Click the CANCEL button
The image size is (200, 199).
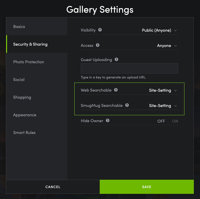(53, 187)
